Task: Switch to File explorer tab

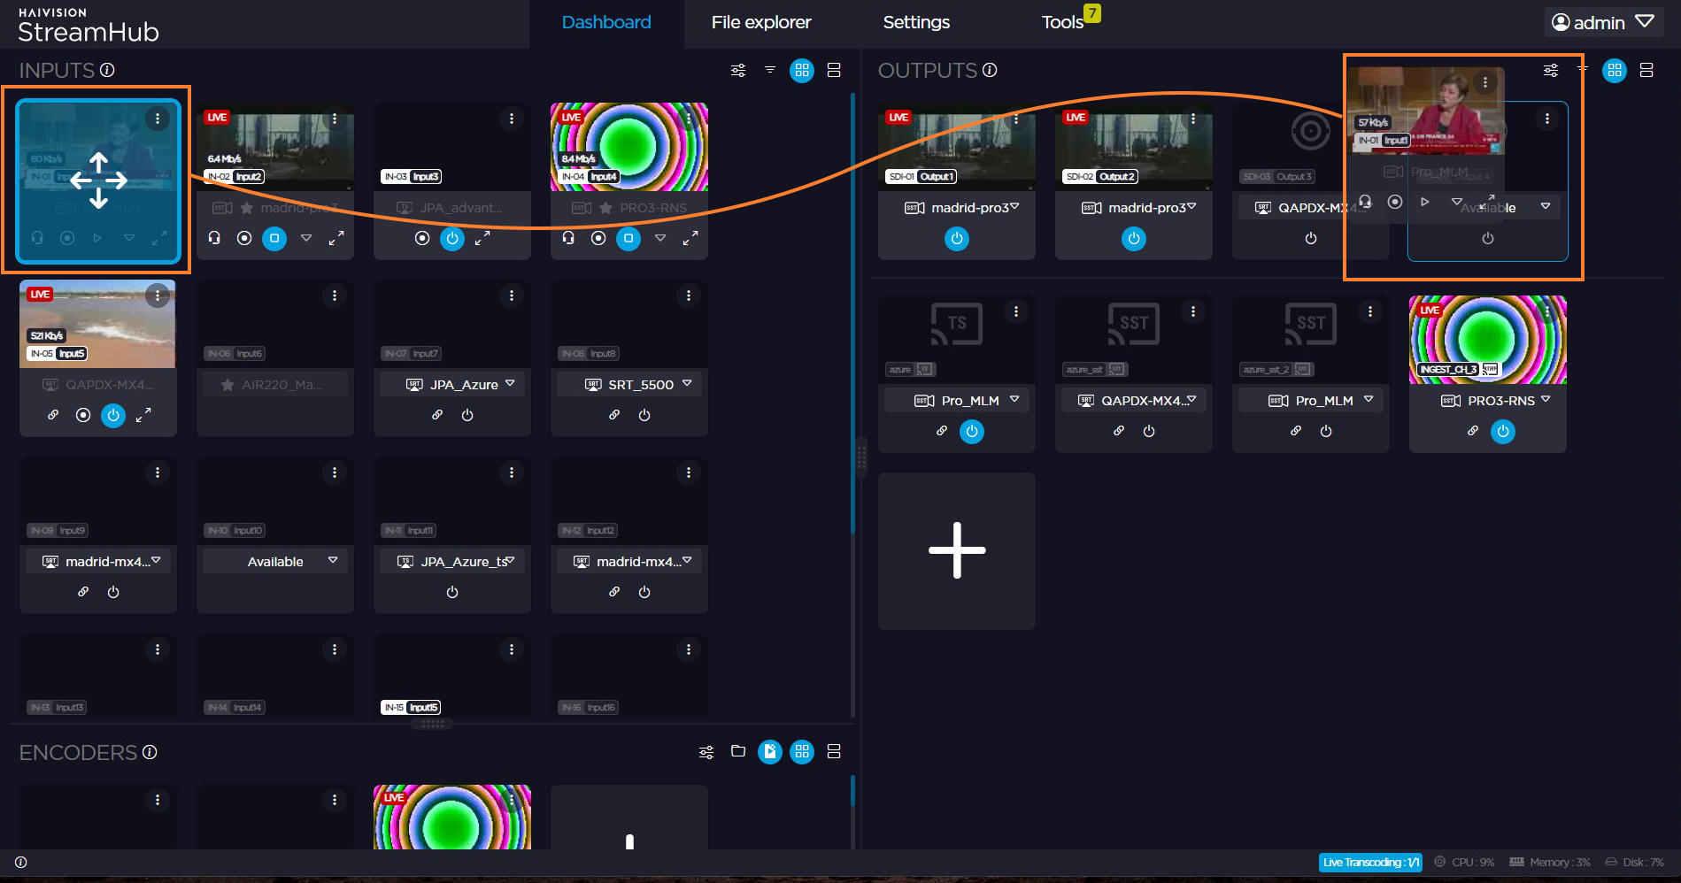Action: [x=760, y=22]
